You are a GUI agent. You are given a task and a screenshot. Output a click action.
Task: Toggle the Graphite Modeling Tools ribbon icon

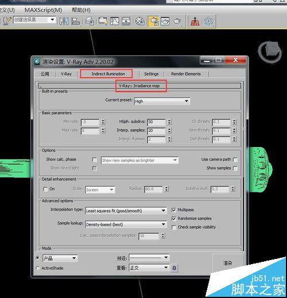pos(103,21)
